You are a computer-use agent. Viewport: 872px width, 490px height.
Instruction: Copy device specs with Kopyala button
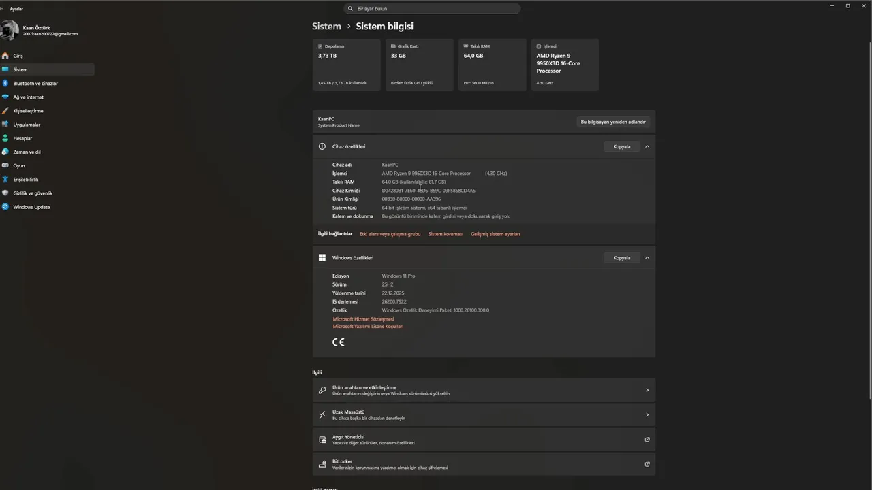[621, 146]
